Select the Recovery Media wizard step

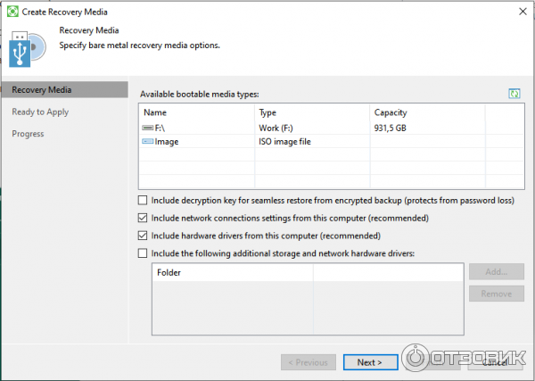click(x=65, y=90)
